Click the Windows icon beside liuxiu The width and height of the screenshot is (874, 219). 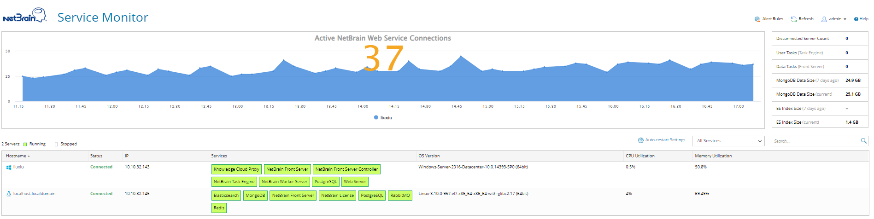coord(9,167)
